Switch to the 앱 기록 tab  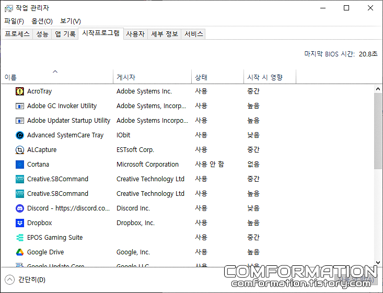tap(65, 34)
